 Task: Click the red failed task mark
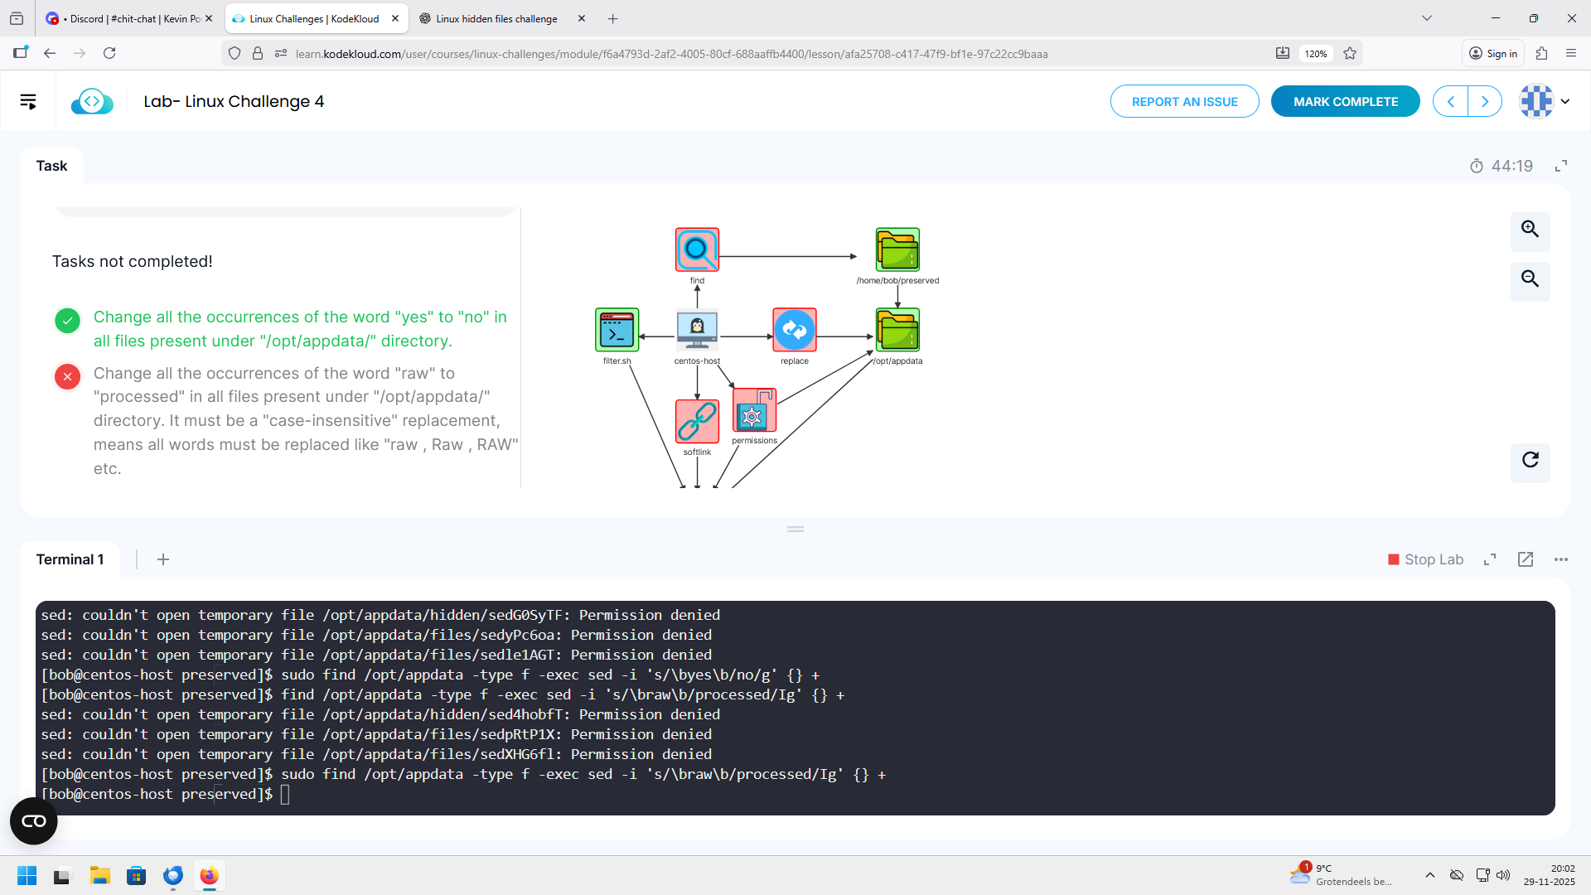(67, 376)
